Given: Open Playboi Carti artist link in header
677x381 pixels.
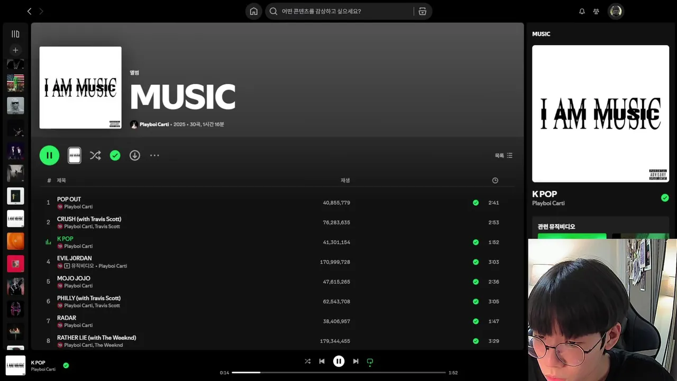Looking at the screenshot, I should [x=154, y=124].
